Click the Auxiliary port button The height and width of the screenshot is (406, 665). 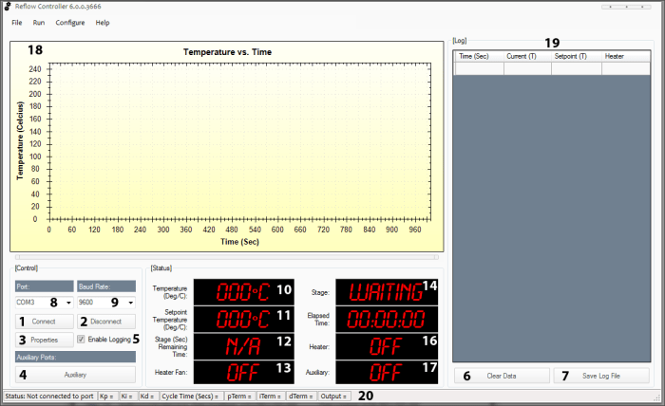point(75,375)
